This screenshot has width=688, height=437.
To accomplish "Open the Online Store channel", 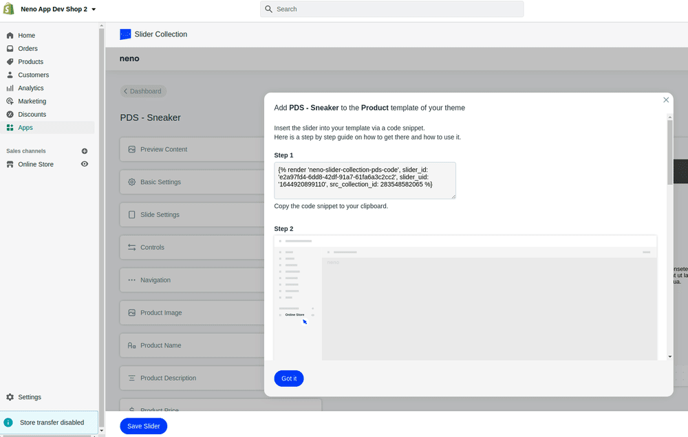I will point(36,164).
